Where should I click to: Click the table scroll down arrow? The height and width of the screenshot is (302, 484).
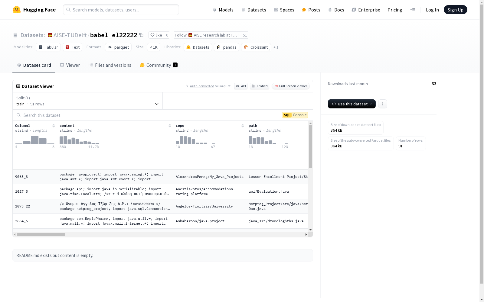(310, 230)
